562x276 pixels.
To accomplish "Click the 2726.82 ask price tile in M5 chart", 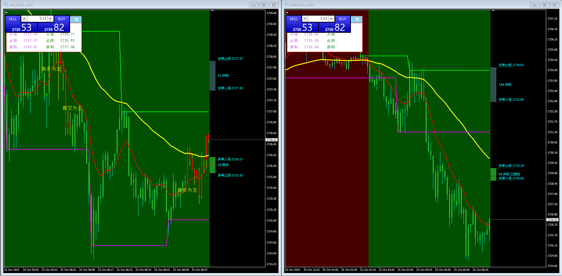I will click(335, 28).
